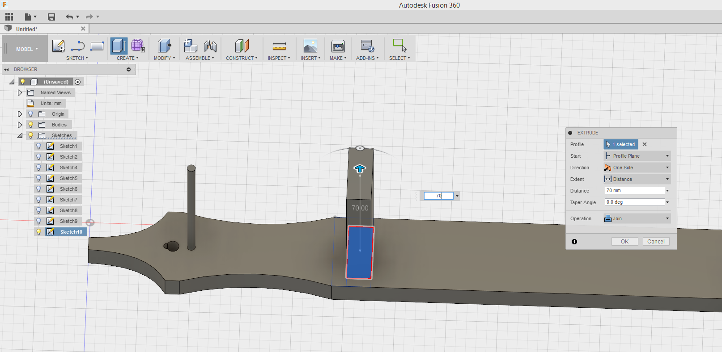Open the File menu icon
Viewport: 722px width, 352px height.
30,17
